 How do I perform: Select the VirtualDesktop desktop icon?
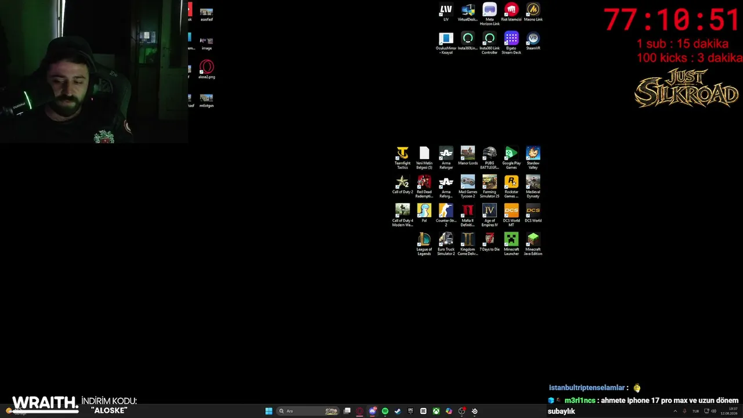tap(468, 12)
